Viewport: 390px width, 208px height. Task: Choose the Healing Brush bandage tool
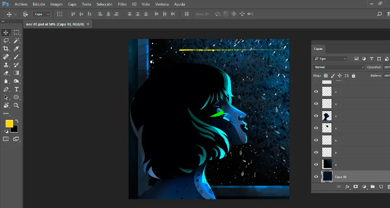point(6,57)
